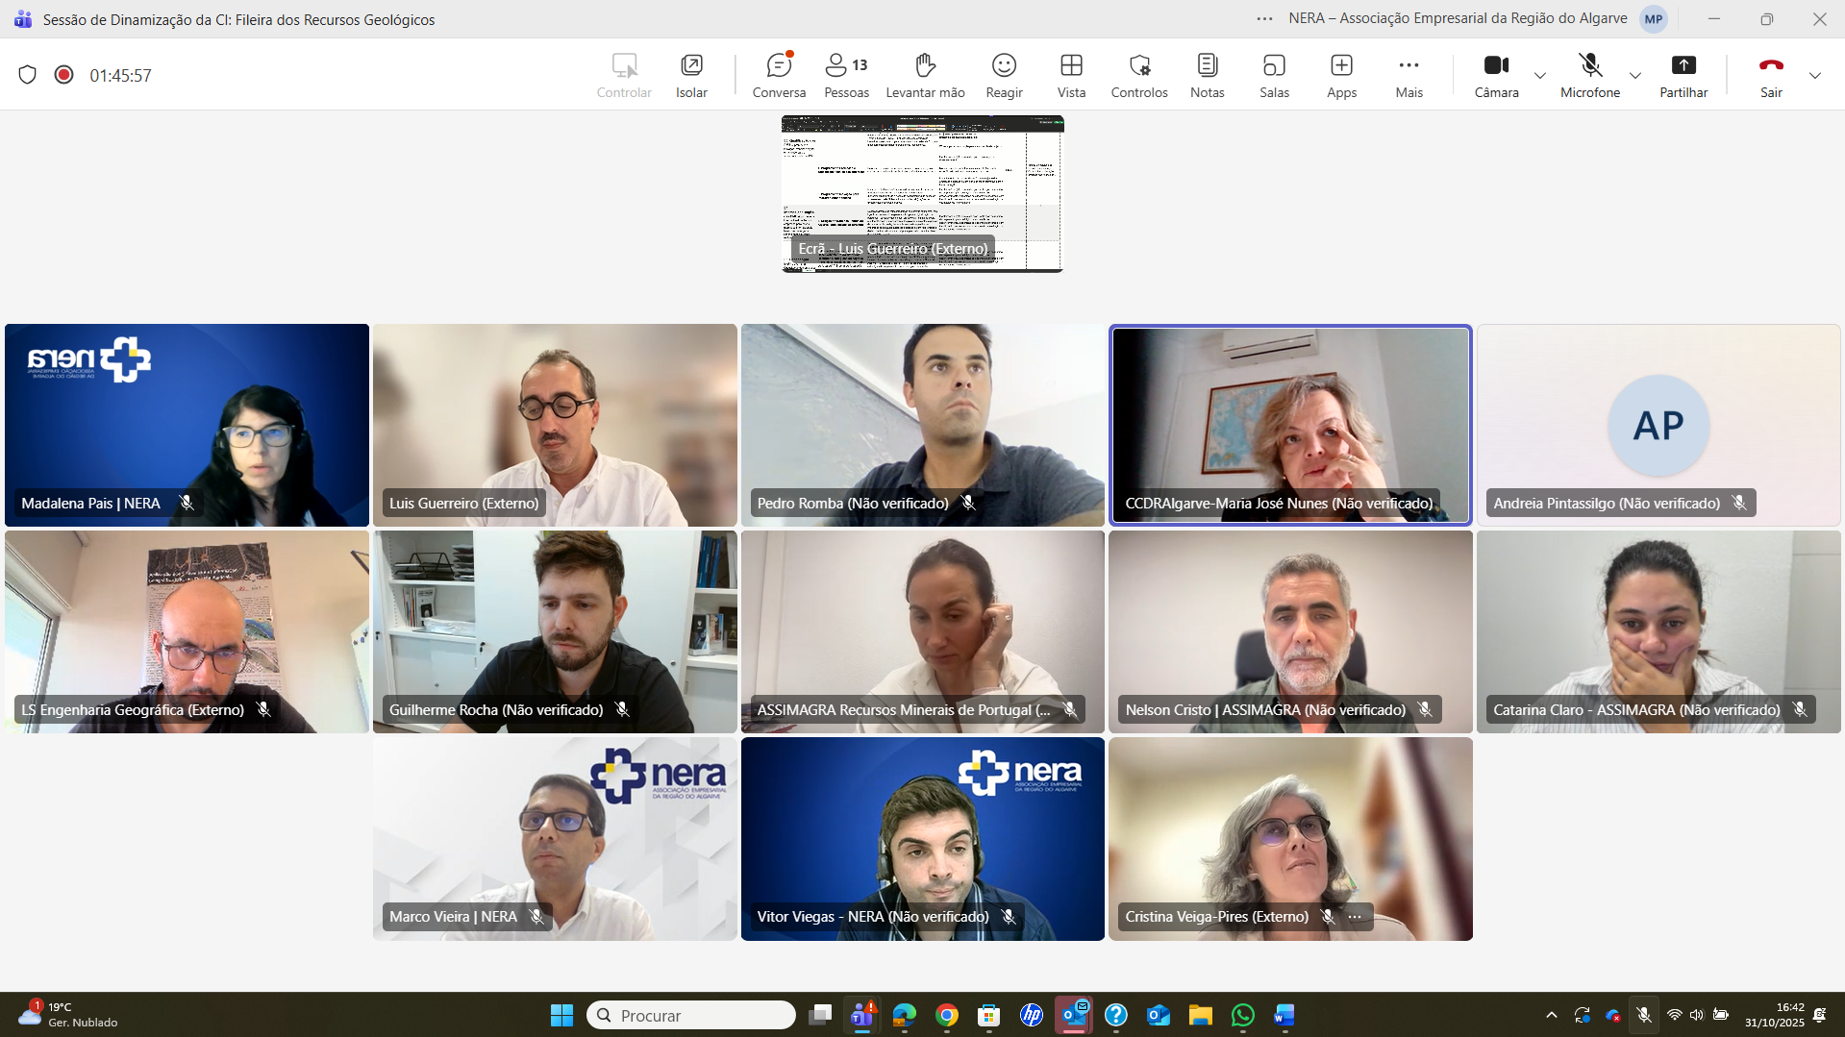The image size is (1845, 1037).
Task: Select Luis Guerreiro's shared screen thumbnail
Action: point(922,193)
